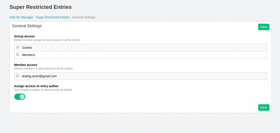Click the bottom Save button
280x133 pixels.
(263, 107)
